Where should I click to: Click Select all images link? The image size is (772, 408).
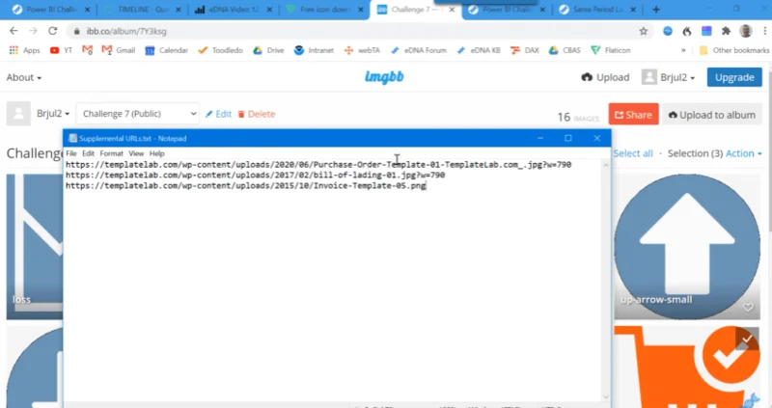(633, 153)
